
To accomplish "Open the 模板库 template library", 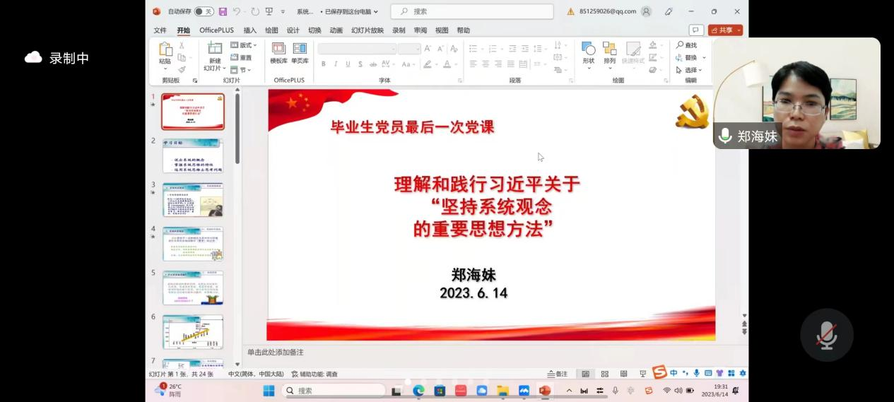I will (278, 53).
